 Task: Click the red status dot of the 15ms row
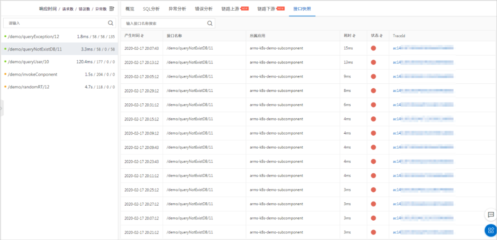(x=373, y=48)
